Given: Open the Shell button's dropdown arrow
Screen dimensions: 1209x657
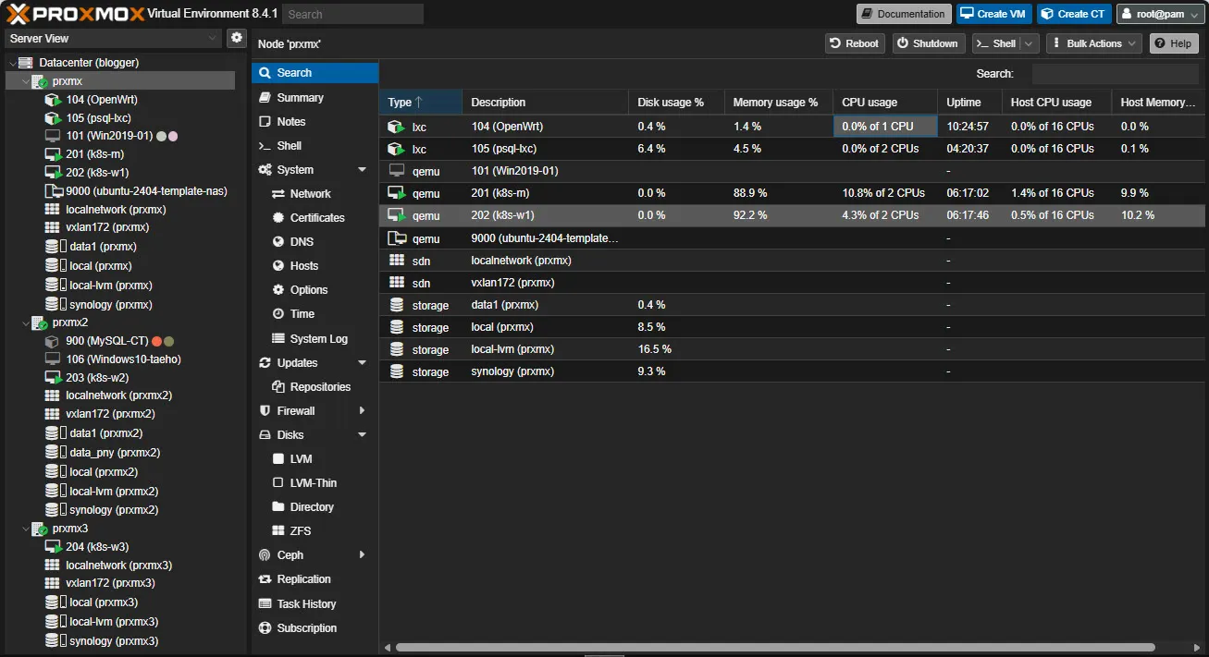Looking at the screenshot, I should pyautogui.click(x=1028, y=43).
